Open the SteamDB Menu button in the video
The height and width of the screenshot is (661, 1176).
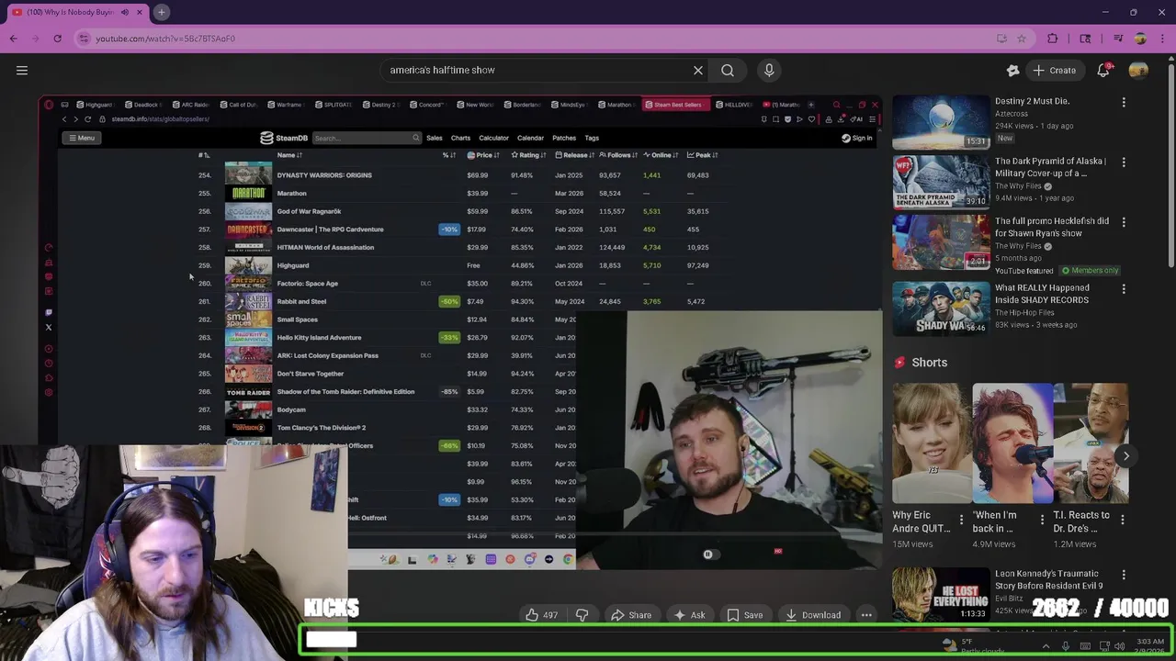pyautogui.click(x=81, y=138)
